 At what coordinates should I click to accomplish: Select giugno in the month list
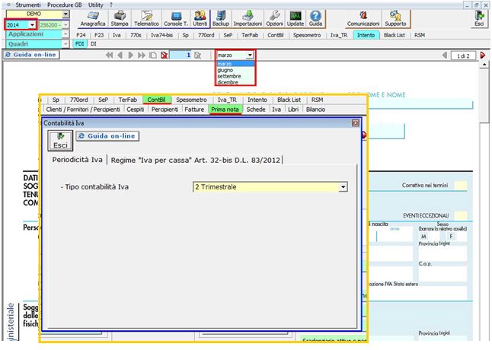pyautogui.click(x=235, y=70)
